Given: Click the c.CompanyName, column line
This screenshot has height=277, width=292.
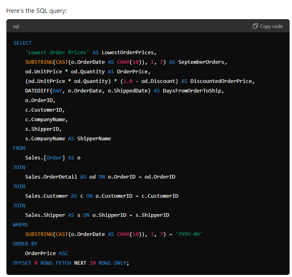Looking at the screenshot, I should [47, 120].
